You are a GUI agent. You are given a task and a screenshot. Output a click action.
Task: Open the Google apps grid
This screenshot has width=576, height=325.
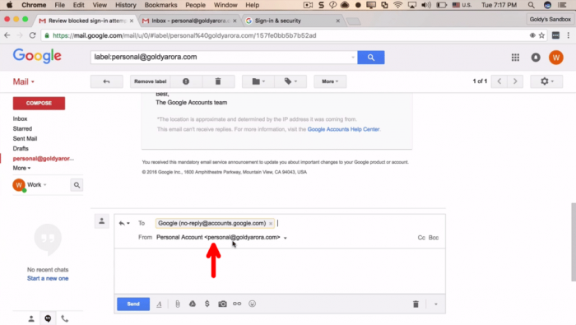point(515,58)
